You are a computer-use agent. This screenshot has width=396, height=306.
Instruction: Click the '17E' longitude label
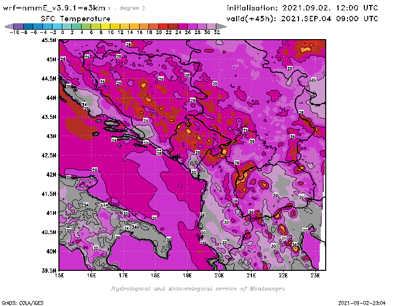point(123,275)
